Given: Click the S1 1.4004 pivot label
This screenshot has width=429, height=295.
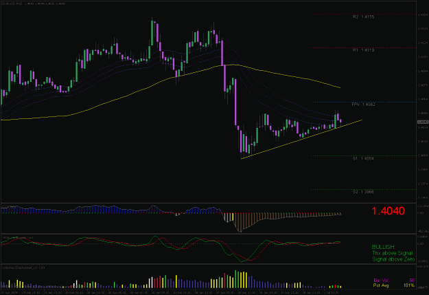Looking at the screenshot, I should pos(363,158).
